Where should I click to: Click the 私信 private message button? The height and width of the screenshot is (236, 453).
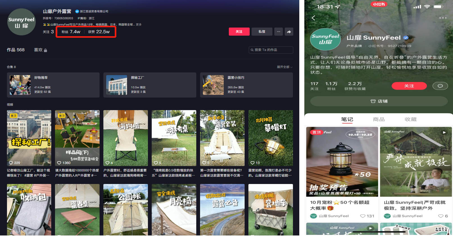(x=262, y=32)
